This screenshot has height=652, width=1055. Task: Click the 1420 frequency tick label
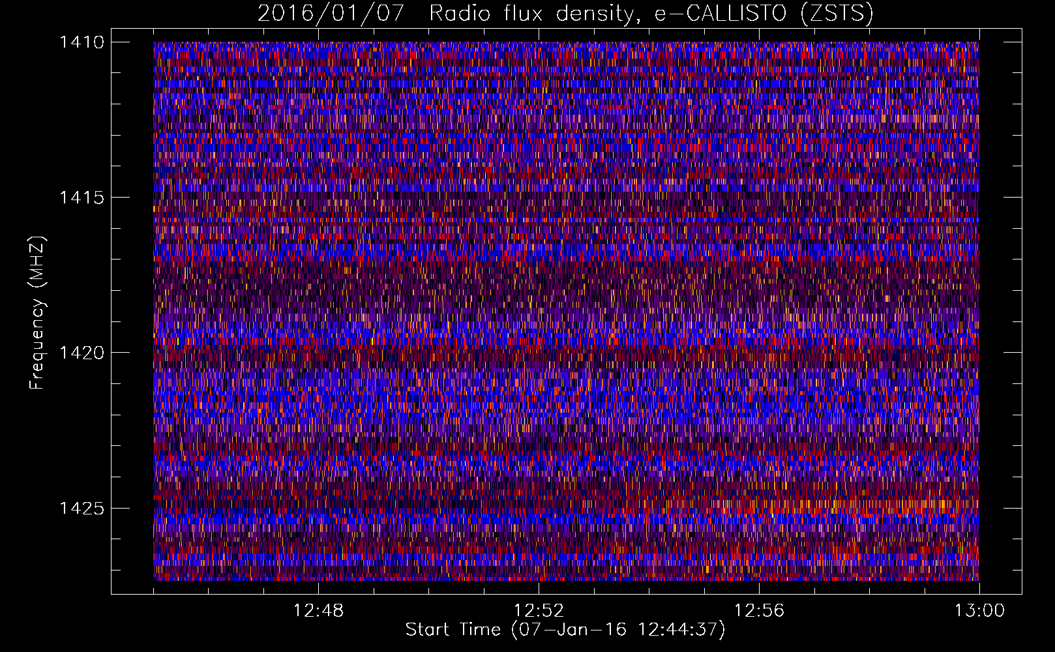coord(82,353)
